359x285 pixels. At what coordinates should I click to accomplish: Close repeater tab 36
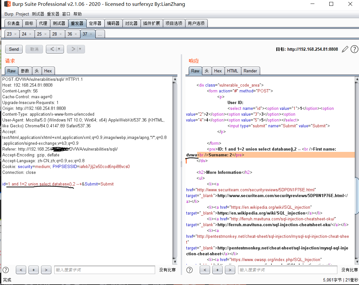pyautogui.click(x=76, y=34)
